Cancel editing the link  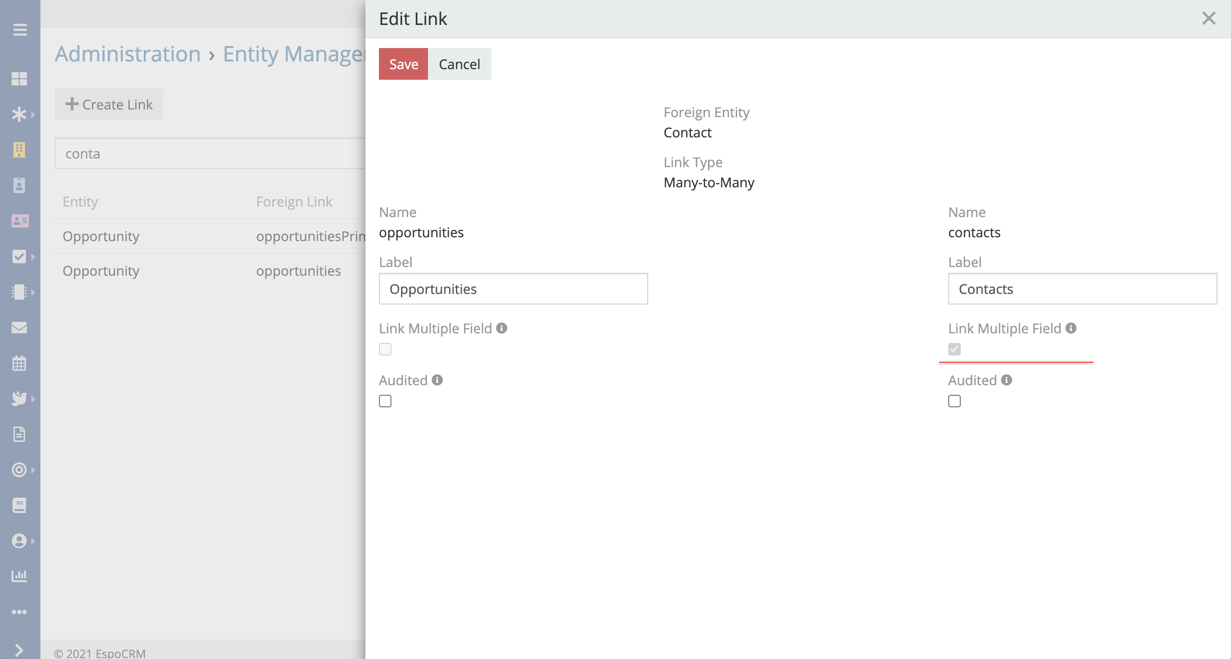click(459, 64)
